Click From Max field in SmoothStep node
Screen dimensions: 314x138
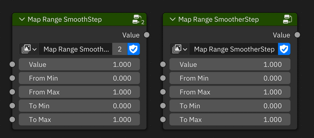[x=79, y=92]
